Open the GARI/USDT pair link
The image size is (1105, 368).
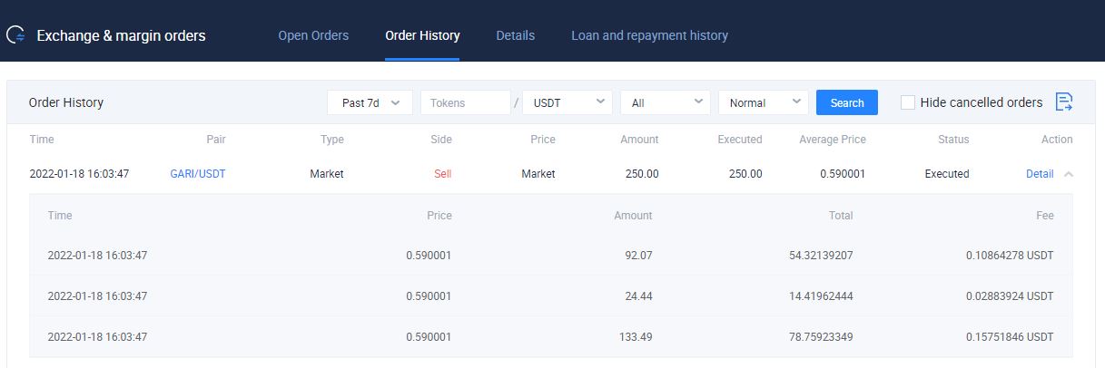tap(198, 174)
